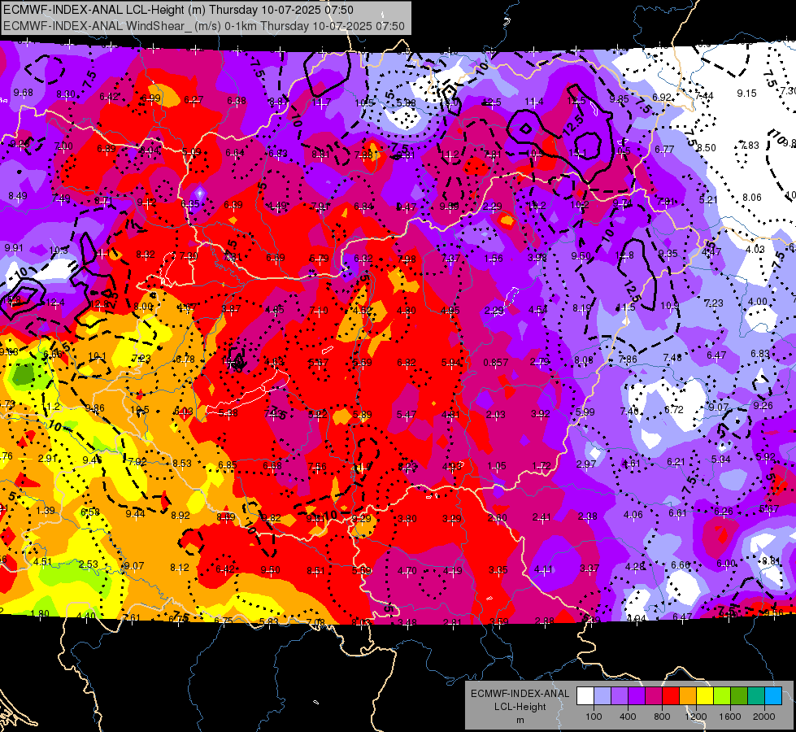Viewport: 796px width, 732px height.
Task: Click the grid value 9.86
Action: pos(94,408)
